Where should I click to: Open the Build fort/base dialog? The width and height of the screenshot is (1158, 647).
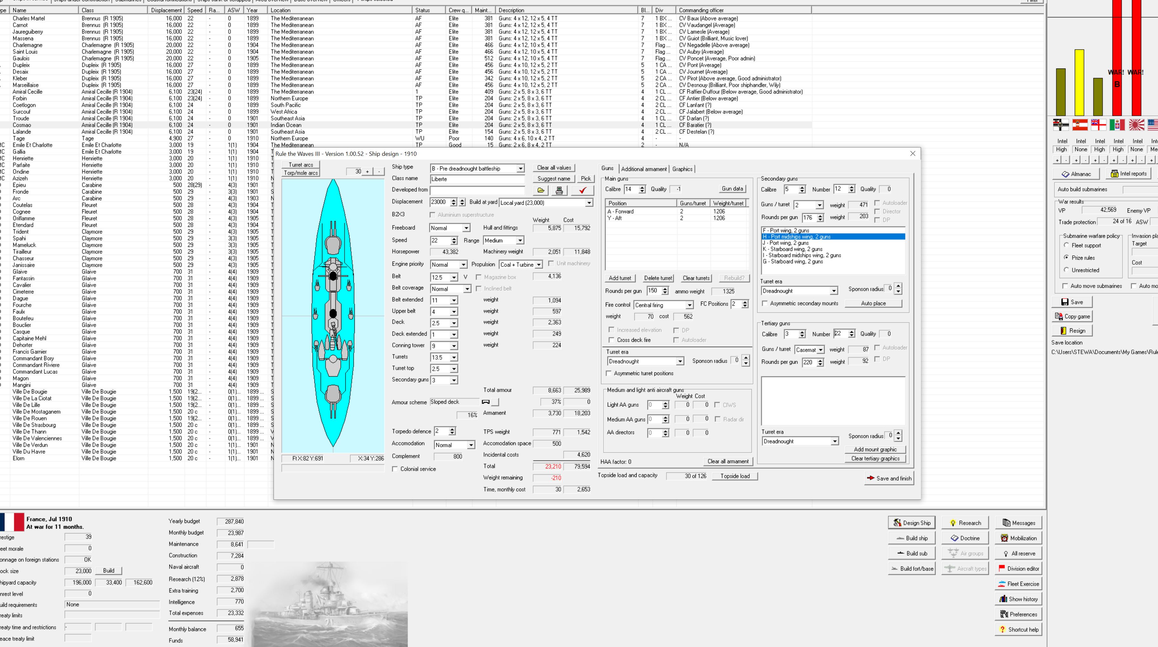[x=911, y=569]
